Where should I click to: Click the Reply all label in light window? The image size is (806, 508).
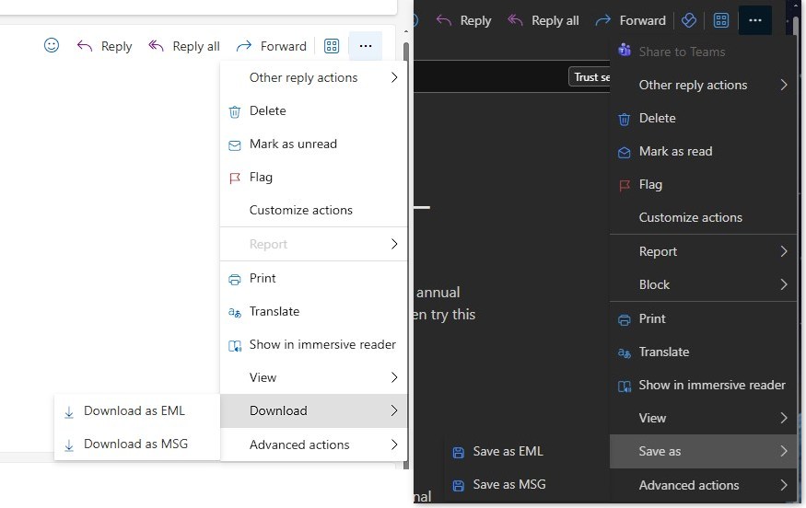(196, 47)
